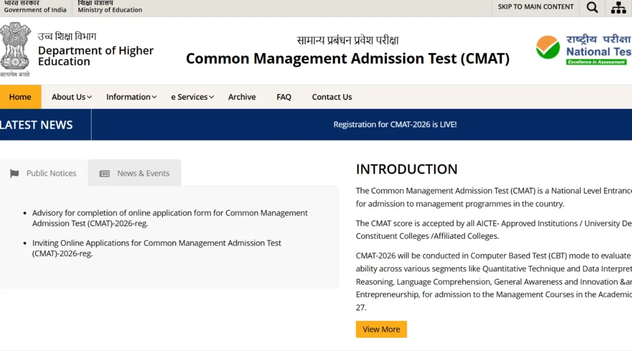Open the advisory for completion of application notice
This screenshot has width=632, height=351.
(170, 218)
